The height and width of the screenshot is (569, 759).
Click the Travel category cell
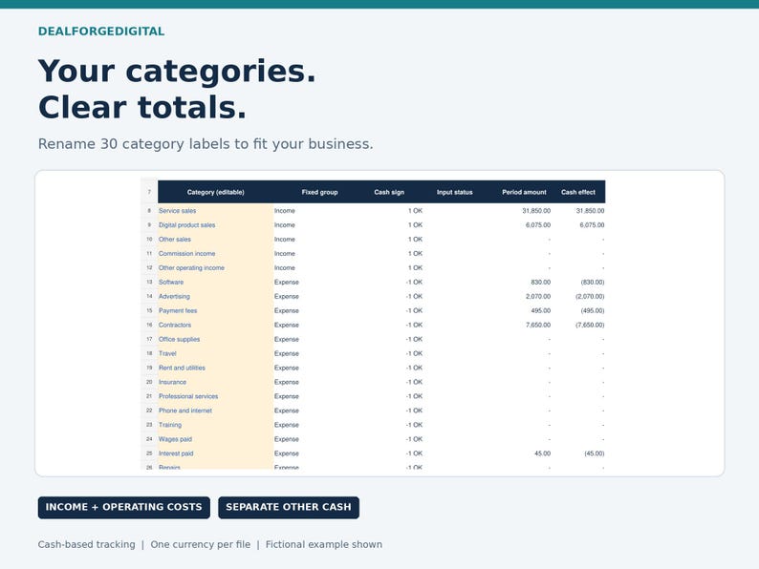tap(215, 353)
